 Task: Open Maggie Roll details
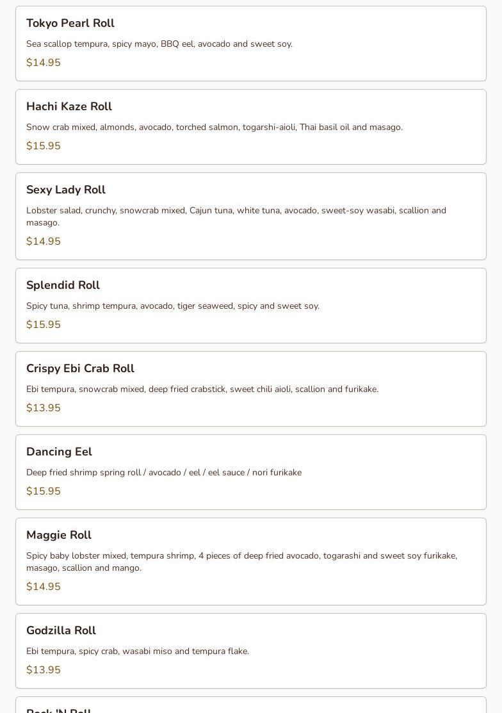point(59,536)
